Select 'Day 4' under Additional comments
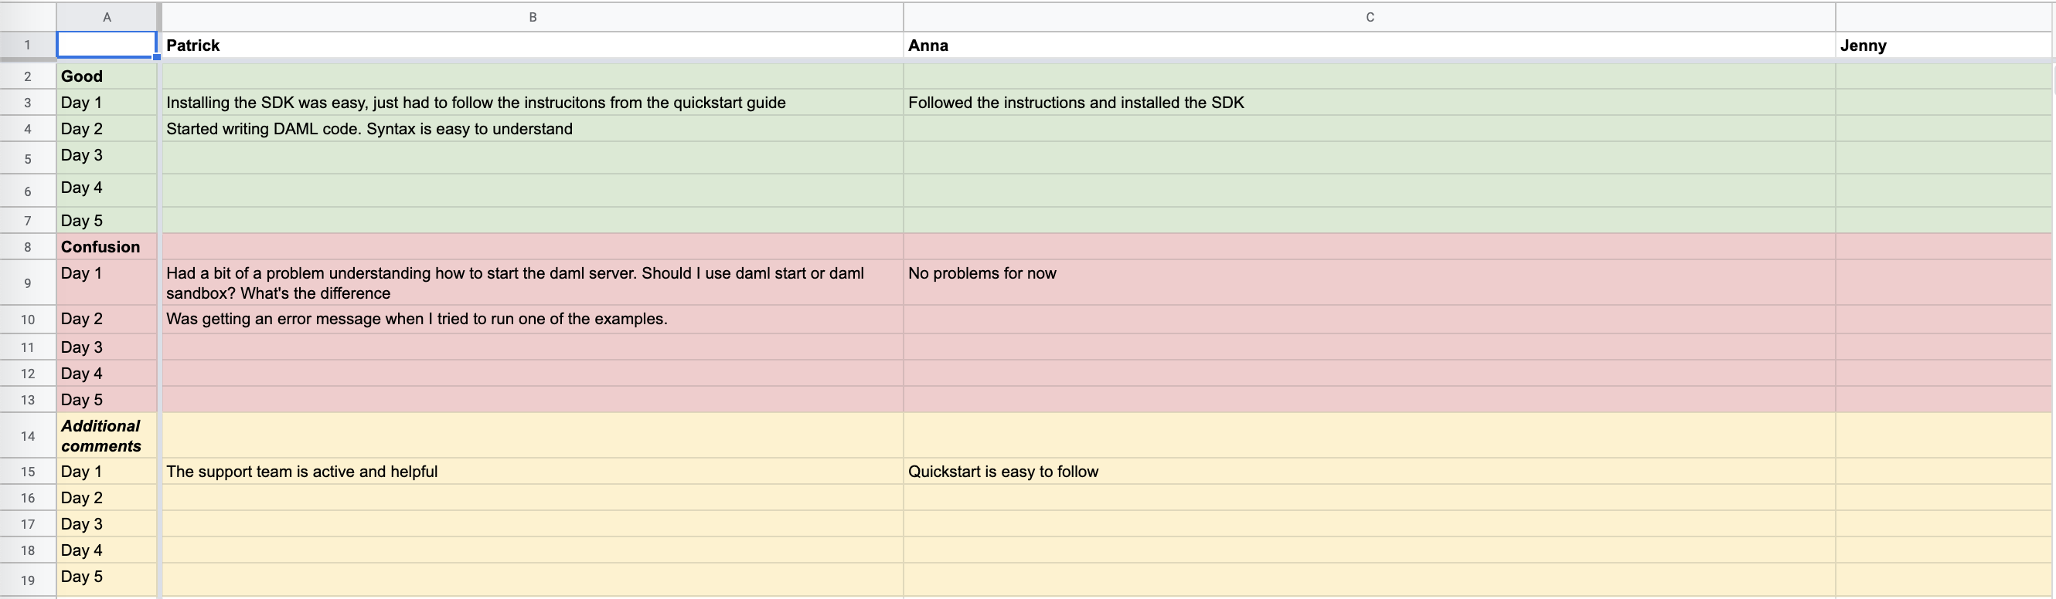The width and height of the screenshot is (2056, 599). [107, 550]
